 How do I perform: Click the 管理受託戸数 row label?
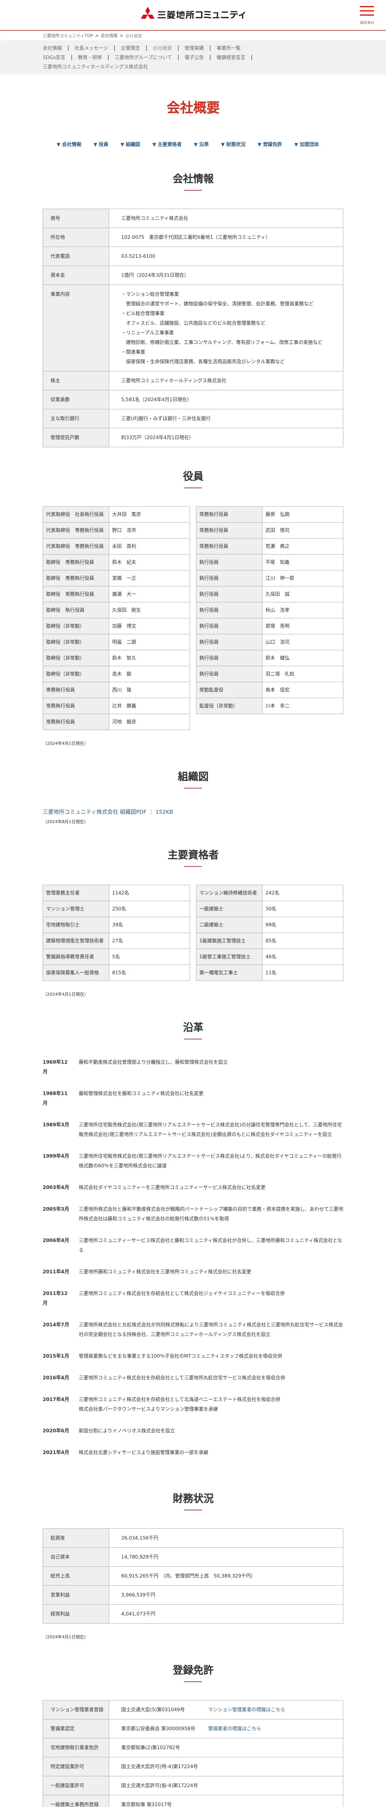coord(65,437)
